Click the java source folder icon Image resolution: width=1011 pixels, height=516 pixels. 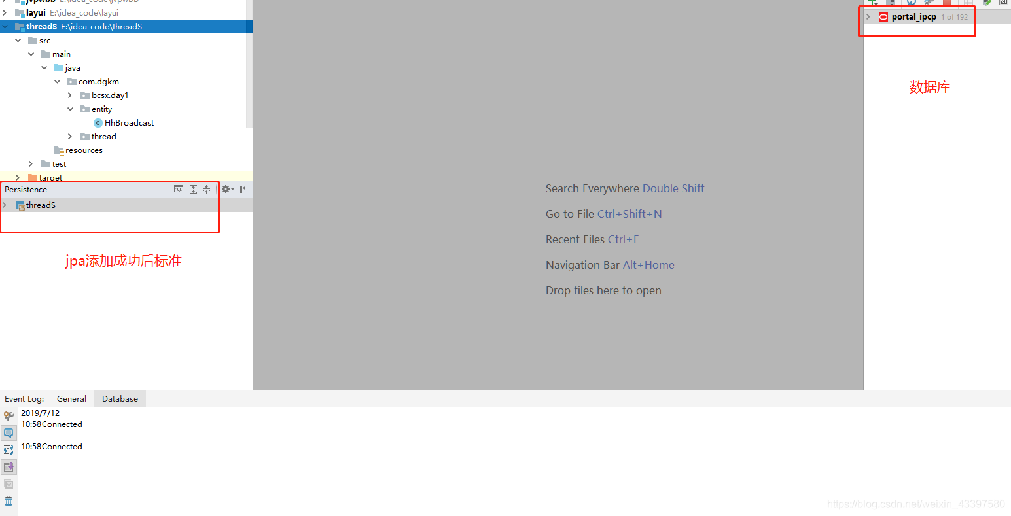point(59,68)
